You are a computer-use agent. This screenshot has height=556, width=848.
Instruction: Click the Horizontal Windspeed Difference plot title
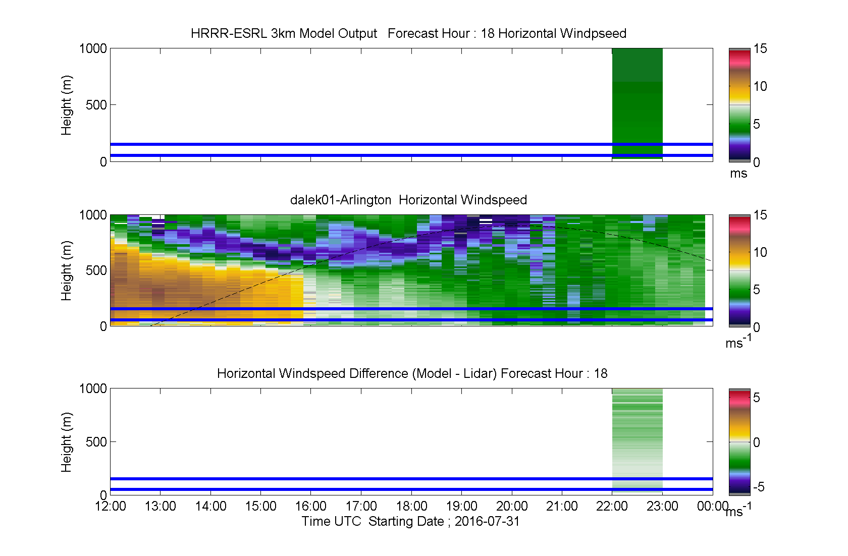pyautogui.click(x=412, y=373)
